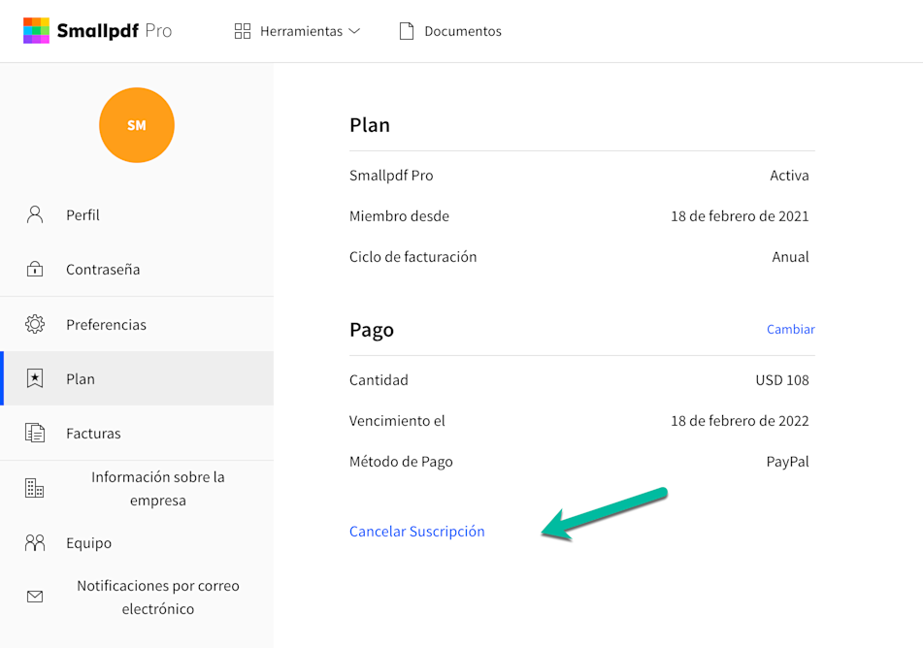This screenshot has height=648, width=923.
Task: Go to Contraseña settings
Action: coord(137,269)
